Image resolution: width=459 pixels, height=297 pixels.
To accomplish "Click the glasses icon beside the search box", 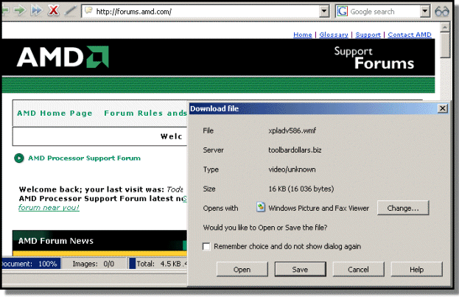I will 442,12.
